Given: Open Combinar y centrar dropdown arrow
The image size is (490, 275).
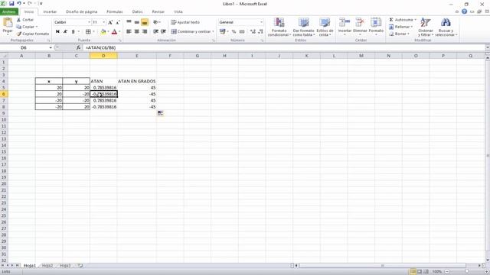Looking at the screenshot, I should (x=213, y=31).
